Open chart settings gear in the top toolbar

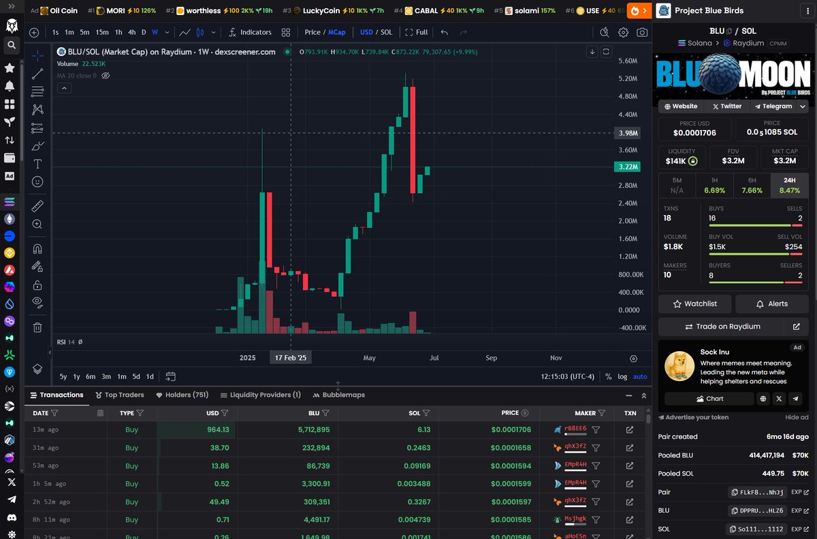point(623,32)
